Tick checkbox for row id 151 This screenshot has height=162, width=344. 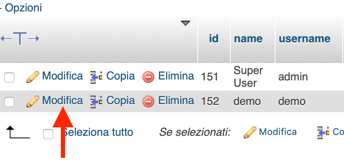point(9,77)
